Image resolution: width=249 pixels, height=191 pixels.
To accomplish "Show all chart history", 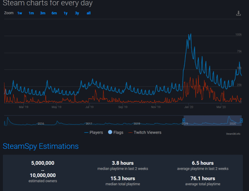I will pos(89,13).
